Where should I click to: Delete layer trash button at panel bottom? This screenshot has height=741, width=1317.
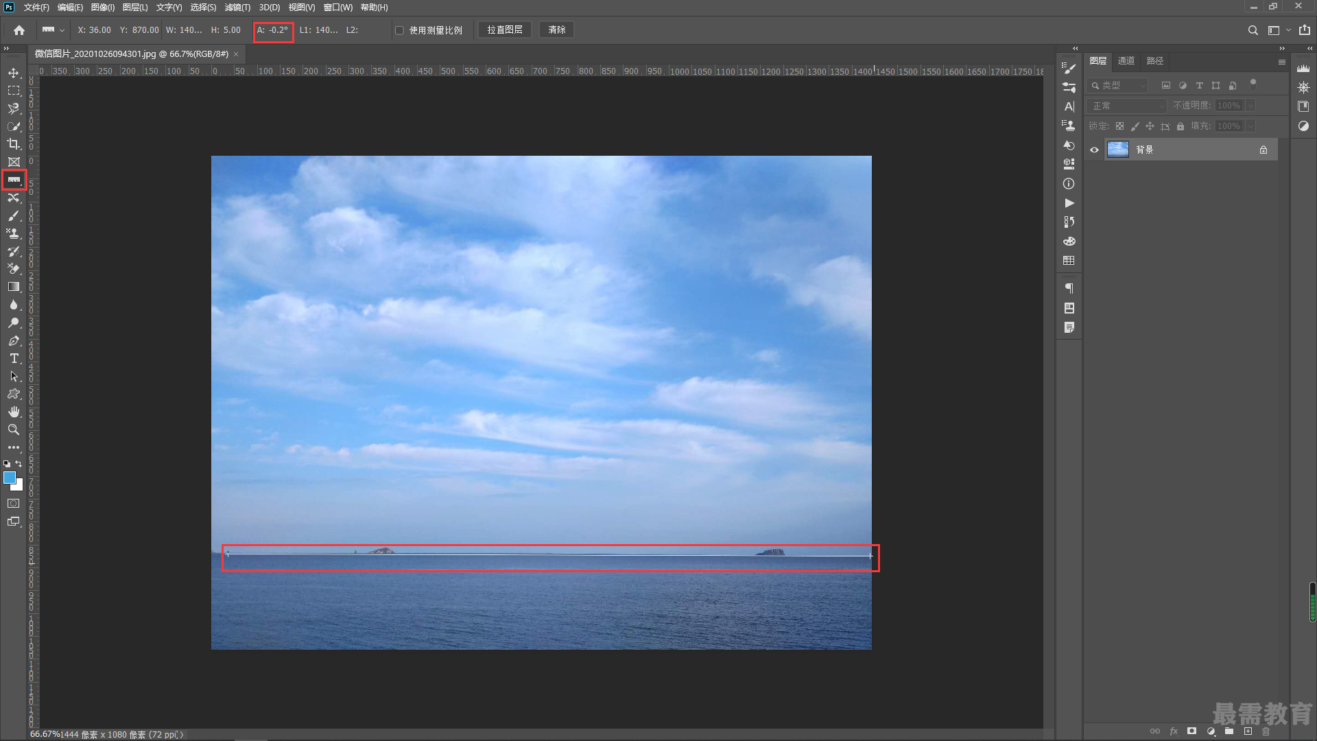(1266, 731)
